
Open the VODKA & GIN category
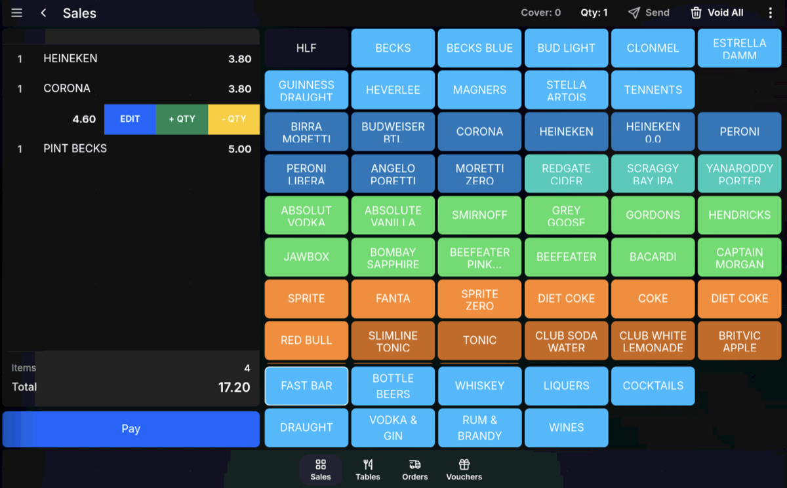tap(393, 428)
